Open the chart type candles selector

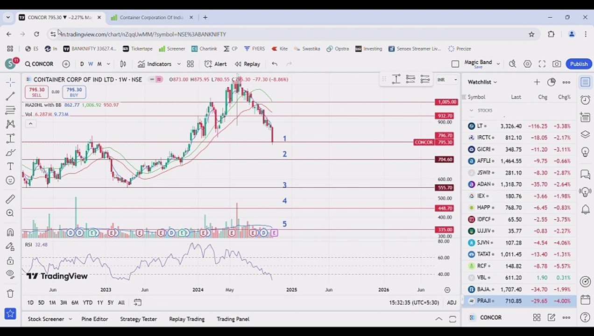click(123, 64)
